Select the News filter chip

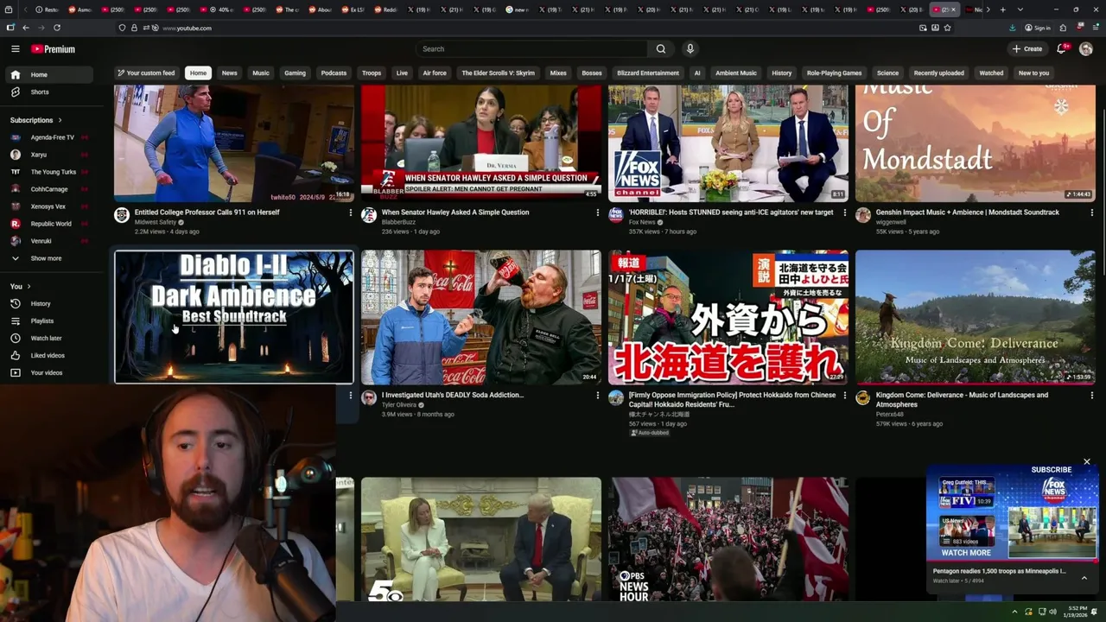pos(229,73)
